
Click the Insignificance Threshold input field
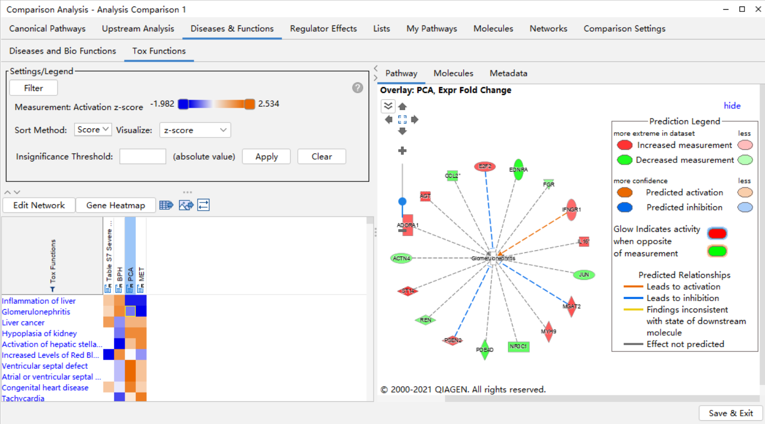tap(142, 156)
